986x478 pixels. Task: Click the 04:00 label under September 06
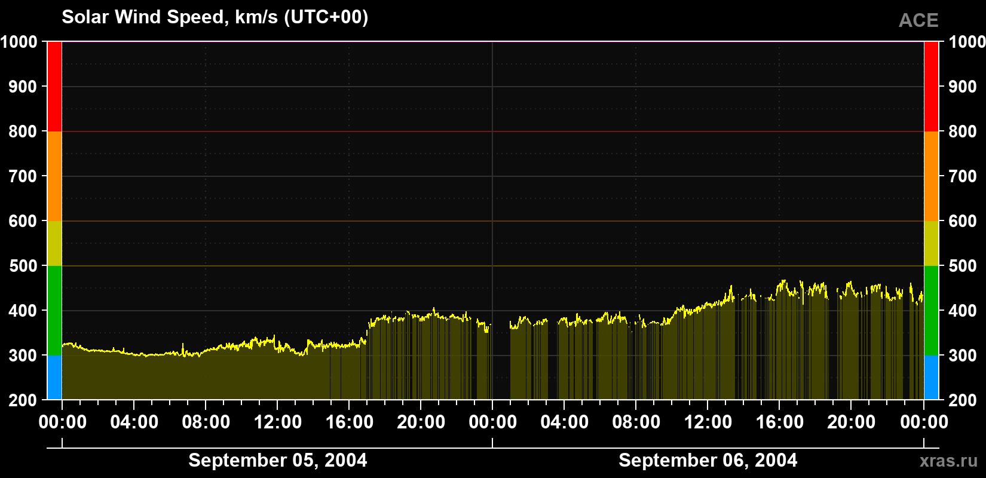click(565, 422)
